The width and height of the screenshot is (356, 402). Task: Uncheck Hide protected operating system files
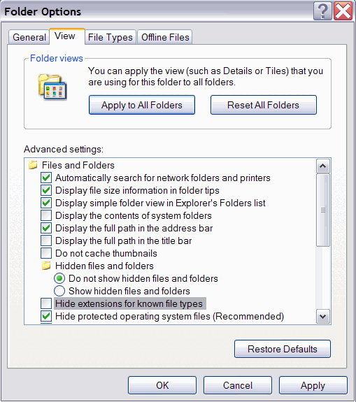click(x=46, y=316)
